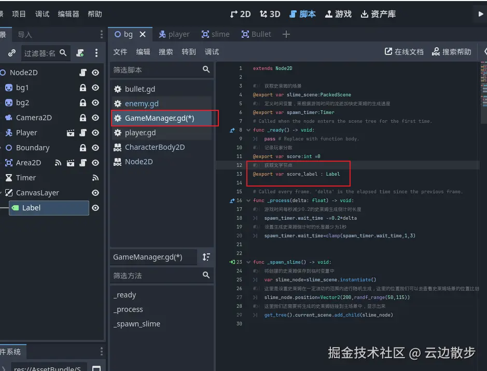Open 在线文档 online documentation

click(x=404, y=52)
